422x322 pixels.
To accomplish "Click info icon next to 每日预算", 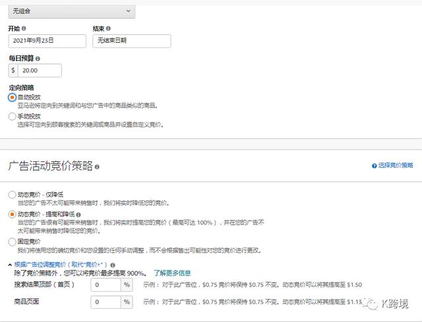I will 38,59.
